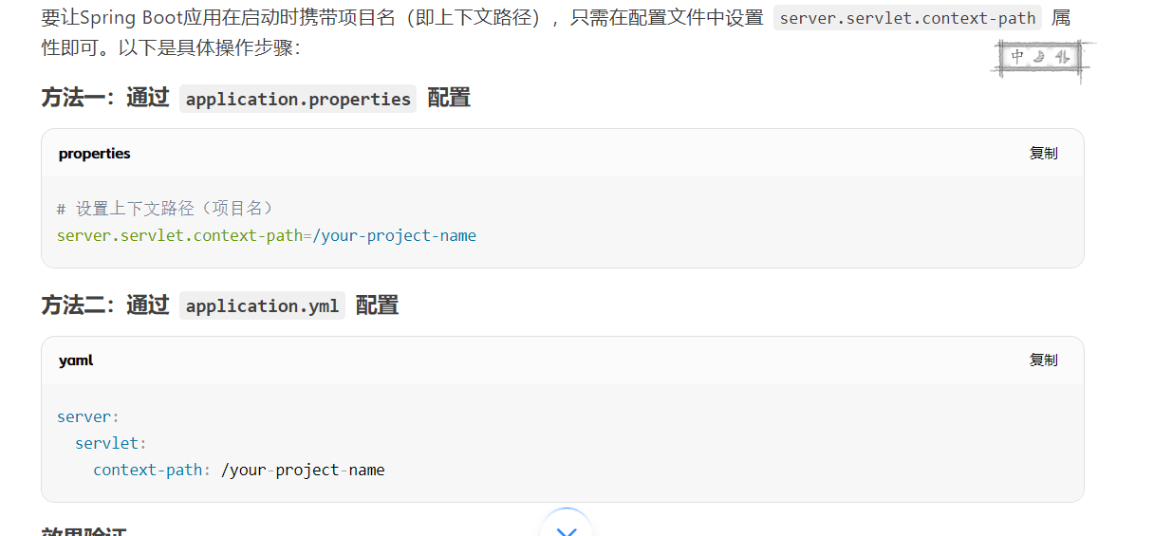1172x536 pixels.
Task: Click the 'server:' line in yaml block
Action: (88, 416)
